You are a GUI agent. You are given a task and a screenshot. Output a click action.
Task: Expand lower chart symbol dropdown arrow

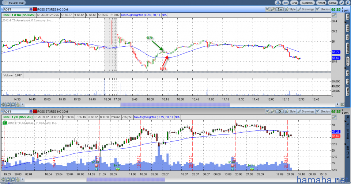point(31,111)
